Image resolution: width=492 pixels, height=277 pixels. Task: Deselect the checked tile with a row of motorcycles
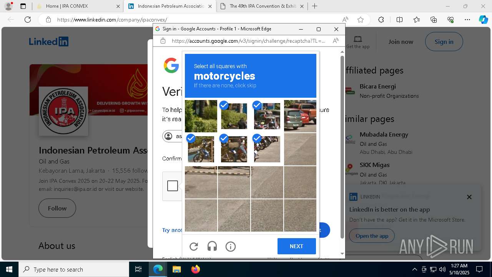(x=267, y=149)
